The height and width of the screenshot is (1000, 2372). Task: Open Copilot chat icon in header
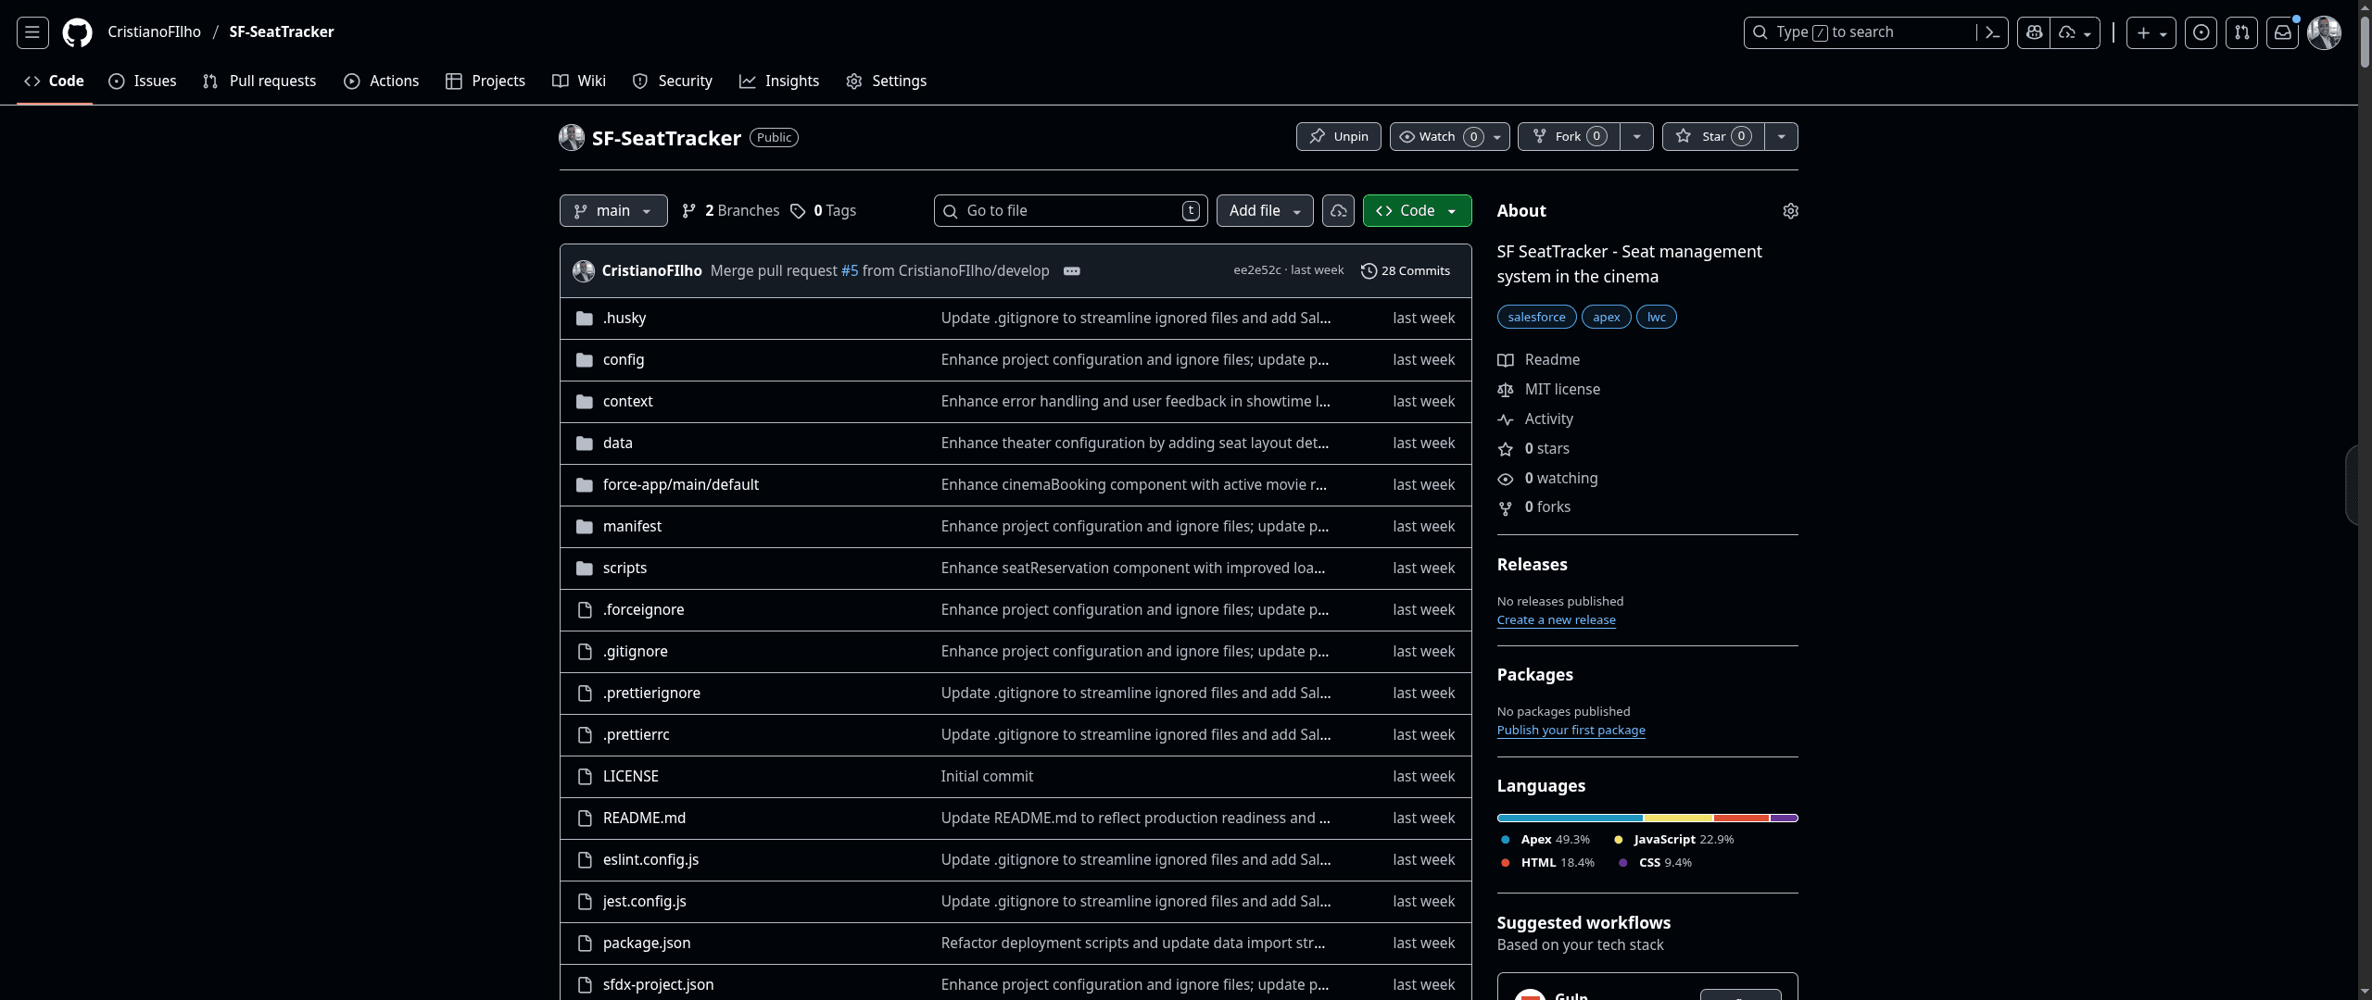point(2034,32)
